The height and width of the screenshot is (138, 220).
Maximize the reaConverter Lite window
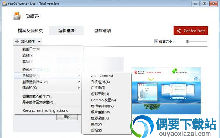[x=204, y=4]
